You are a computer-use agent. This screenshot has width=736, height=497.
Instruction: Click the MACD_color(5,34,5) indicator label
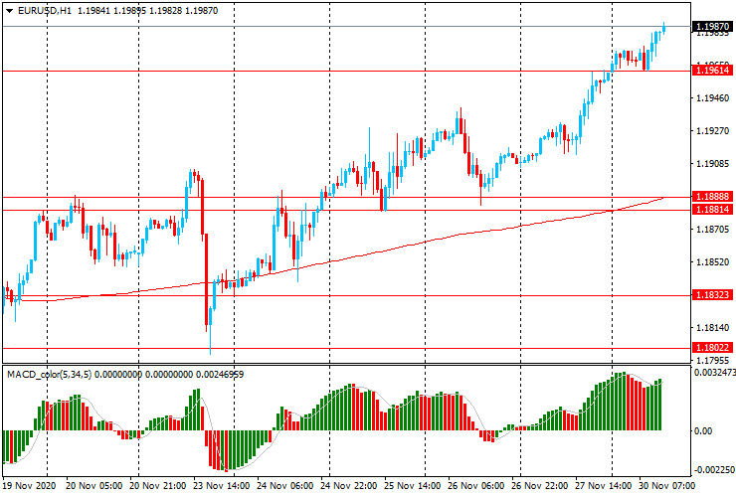coord(50,375)
